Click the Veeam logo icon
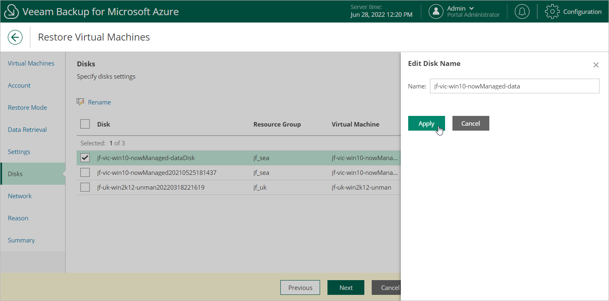The width and height of the screenshot is (609, 301). [x=12, y=11]
